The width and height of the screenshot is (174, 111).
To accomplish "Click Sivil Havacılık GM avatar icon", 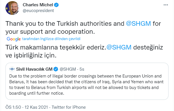I will pyautogui.click(x=12, y=69).
